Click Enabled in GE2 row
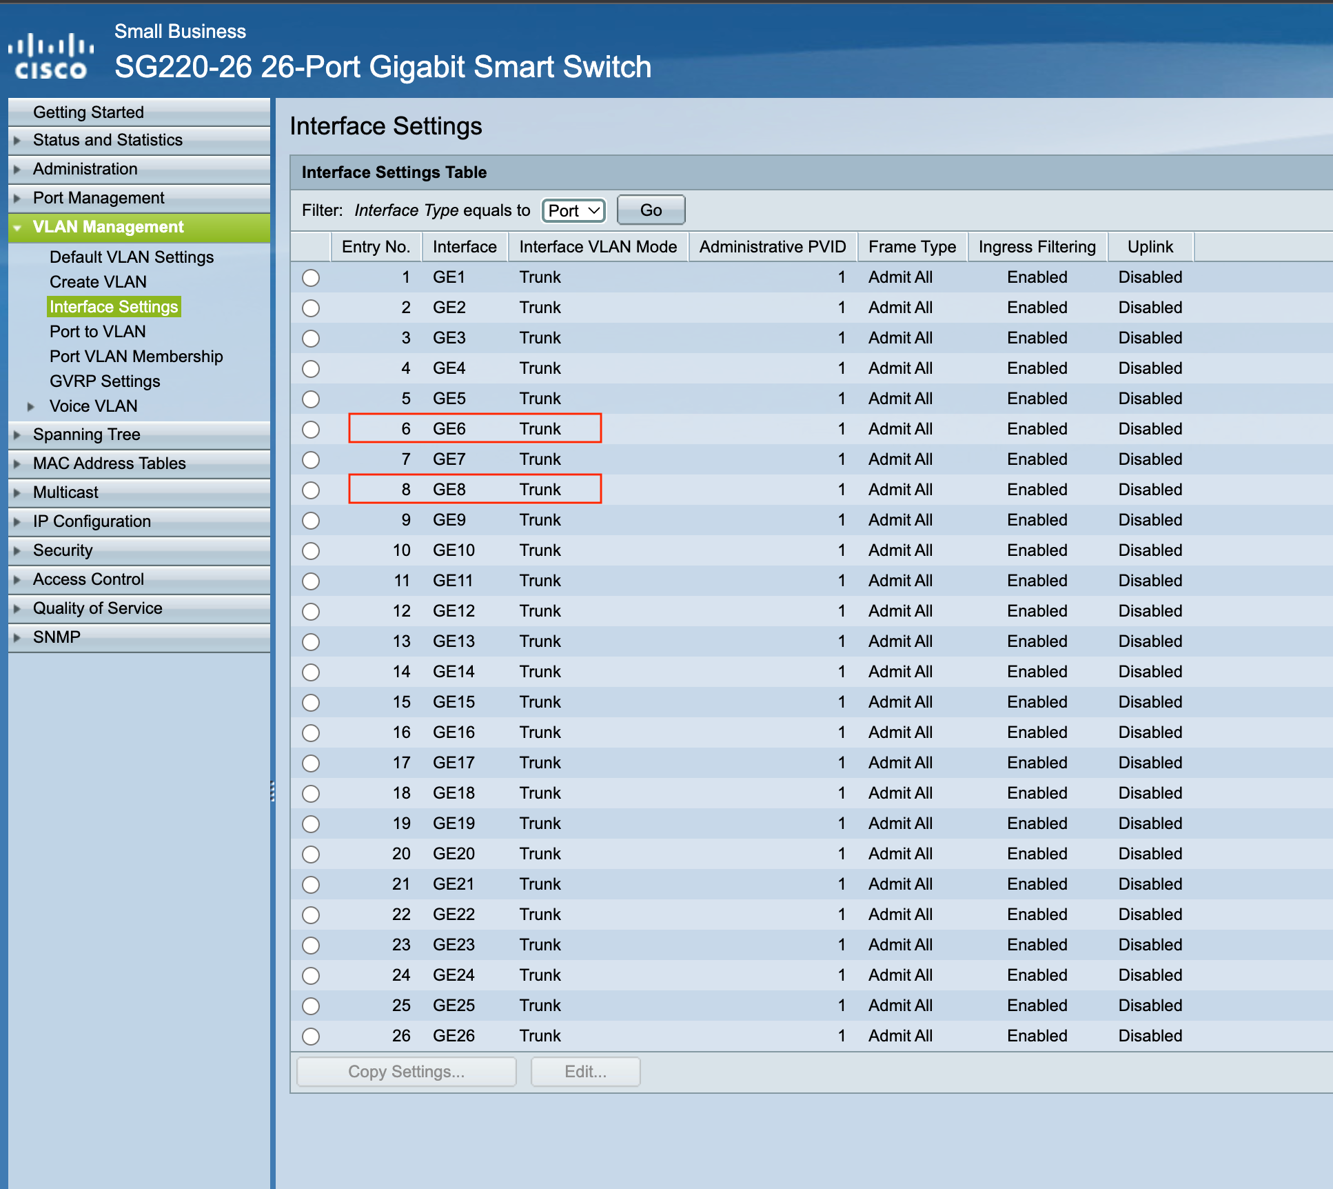Image resolution: width=1333 pixels, height=1189 pixels. coord(1037,308)
